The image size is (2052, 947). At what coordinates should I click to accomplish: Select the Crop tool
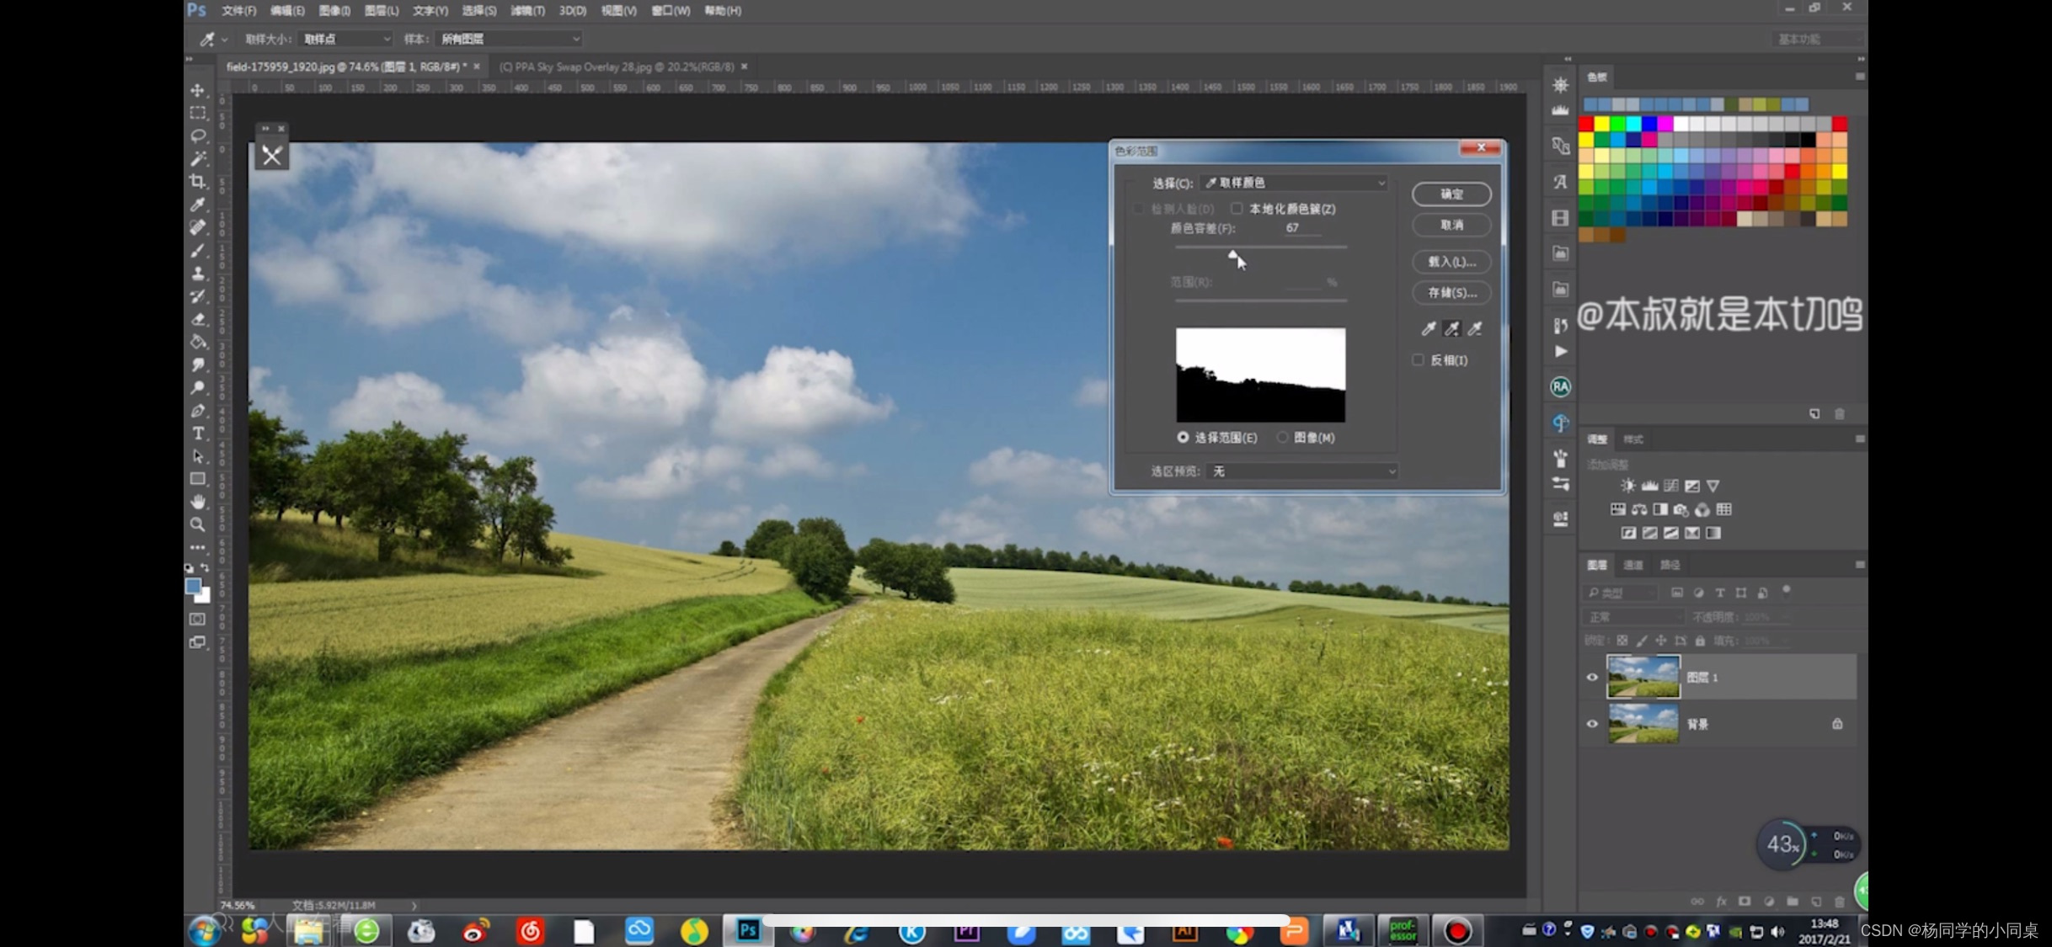tap(198, 181)
